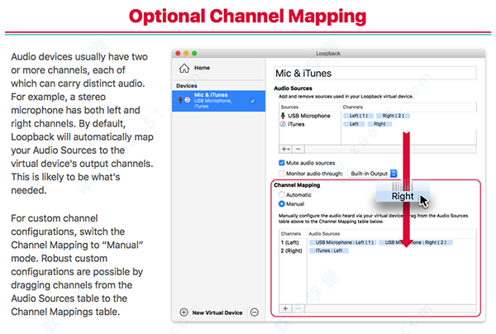Click the New Virtual Device label
496x334 pixels.
point(217,313)
